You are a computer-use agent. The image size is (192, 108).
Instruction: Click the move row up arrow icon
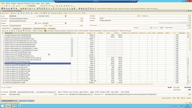[x=14, y=31]
